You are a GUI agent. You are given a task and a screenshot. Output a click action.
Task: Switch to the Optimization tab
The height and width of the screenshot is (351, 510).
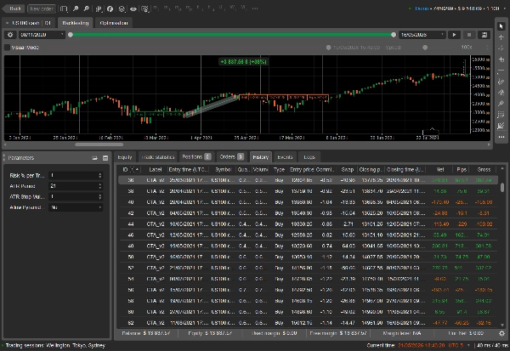(x=114, y=23)
